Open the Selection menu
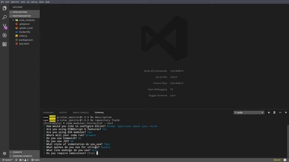This screenshot has height=162, width=289. click(15, 2)
